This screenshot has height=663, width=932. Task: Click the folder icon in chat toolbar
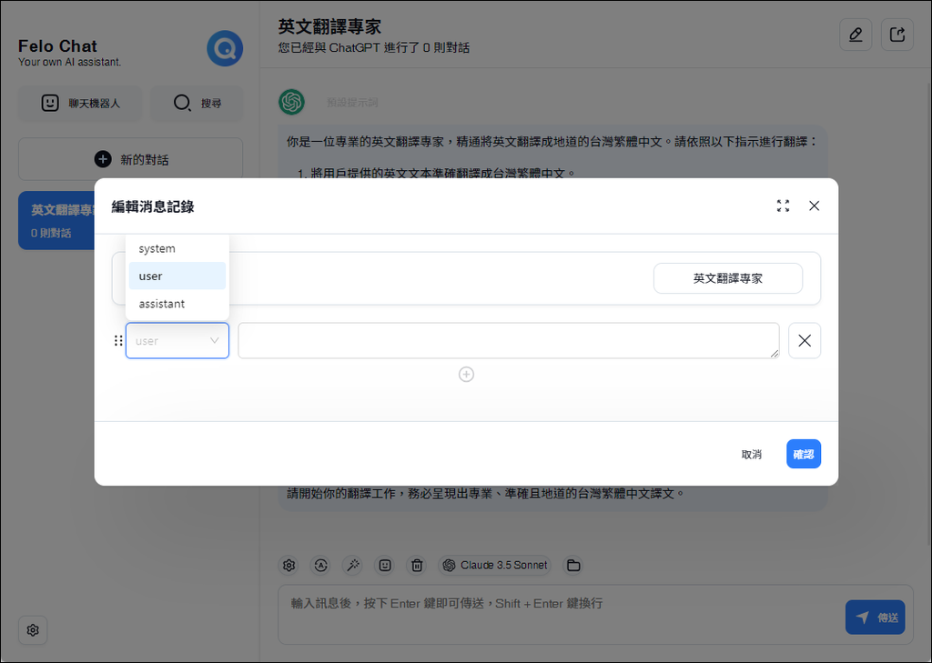(x=573, y=565)
